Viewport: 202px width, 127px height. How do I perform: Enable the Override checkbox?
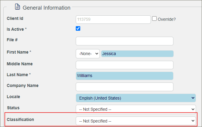[x=154, y=19]
